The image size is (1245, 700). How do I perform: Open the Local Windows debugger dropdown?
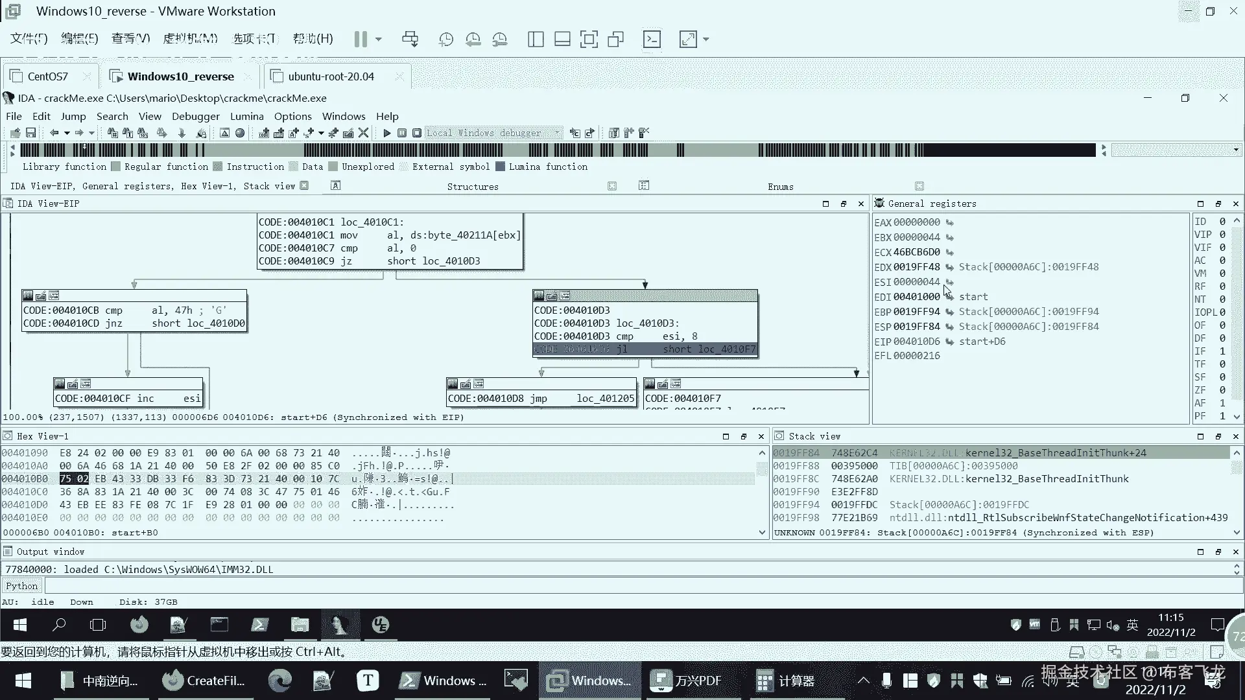pos(557,133)
